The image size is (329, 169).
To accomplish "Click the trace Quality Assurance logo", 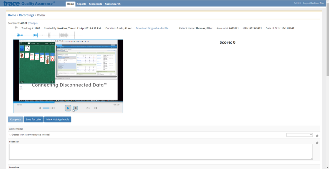I will tap(29, 3).
